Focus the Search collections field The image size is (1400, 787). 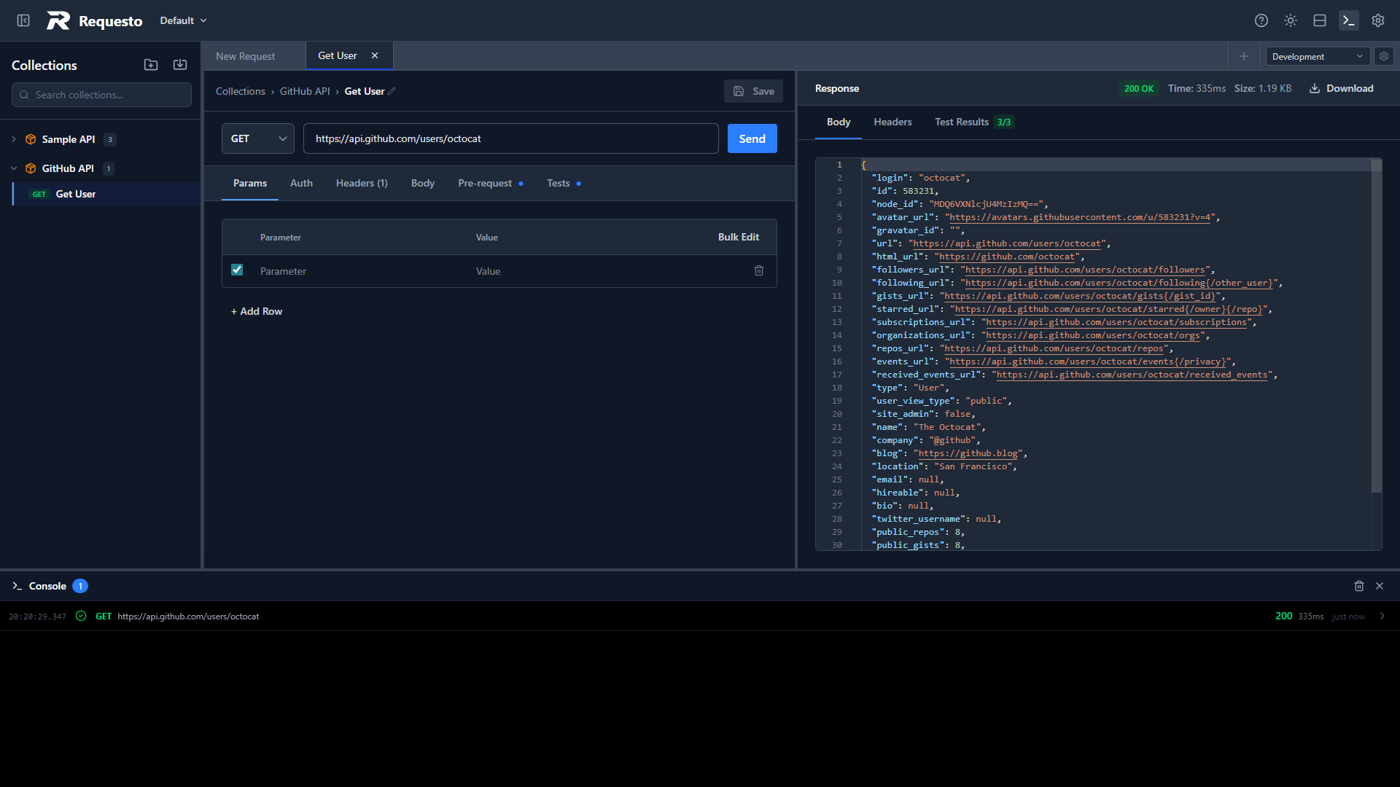[101, 95]
